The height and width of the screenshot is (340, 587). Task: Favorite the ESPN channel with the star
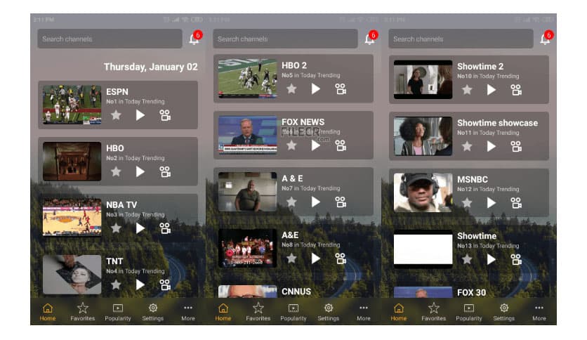pos(116,115)
